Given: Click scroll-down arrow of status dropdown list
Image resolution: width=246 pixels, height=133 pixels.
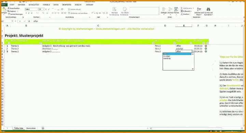Looking at the screenshot, I should pos(193,69).
